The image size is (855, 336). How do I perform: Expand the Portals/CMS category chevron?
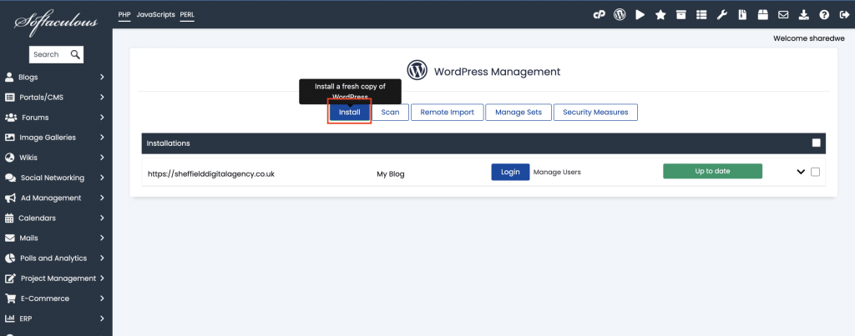coord(102,98)
